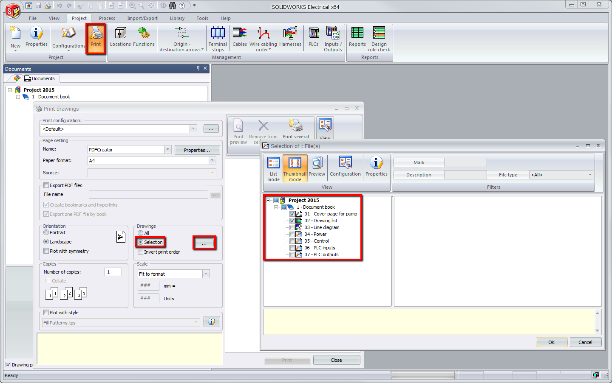Click Remove from selection icon
The height and width of the screenshot is (383, 612).
click(x=263, y=132)
